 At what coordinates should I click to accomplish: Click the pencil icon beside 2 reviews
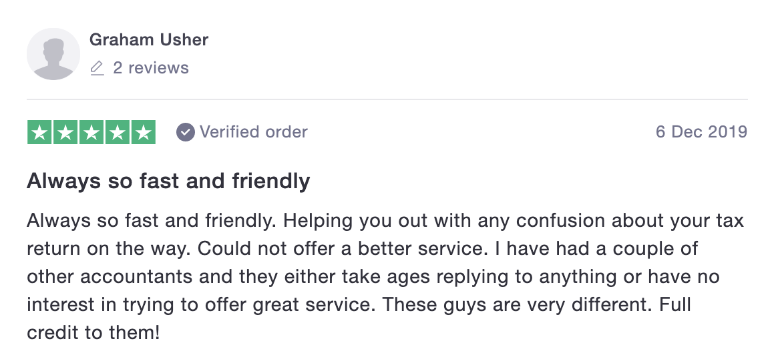98,68
